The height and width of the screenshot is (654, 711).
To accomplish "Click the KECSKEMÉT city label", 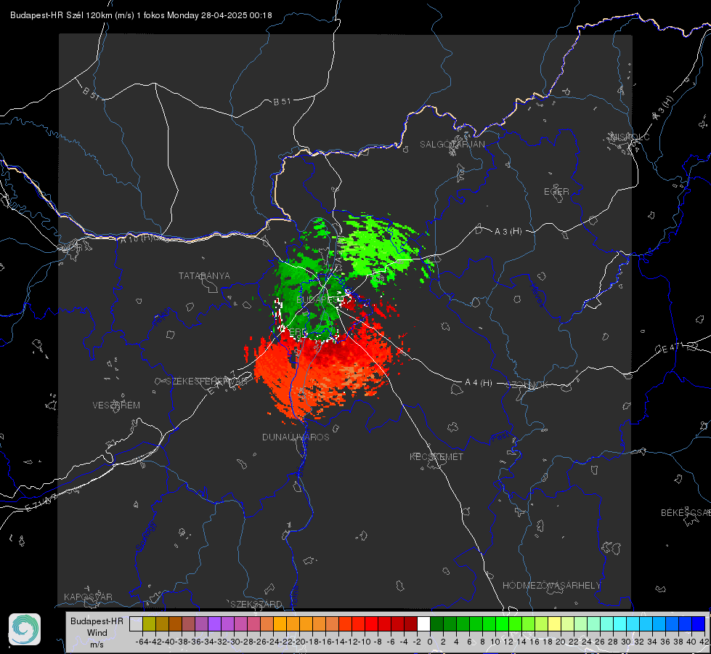I will (436, 457).
